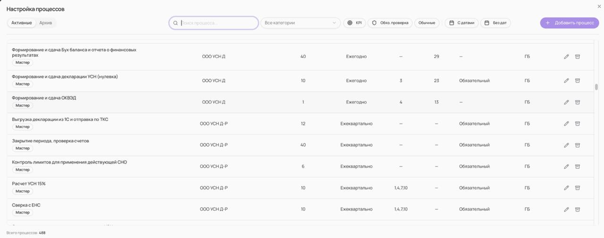Viewport: 604px width, 238px height.
Task: Toggle the Обяз. проверка filter
Action: 390,23
